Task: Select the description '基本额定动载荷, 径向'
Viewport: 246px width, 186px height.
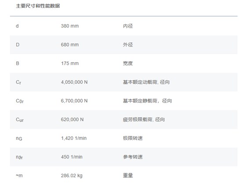Action: 146,82
